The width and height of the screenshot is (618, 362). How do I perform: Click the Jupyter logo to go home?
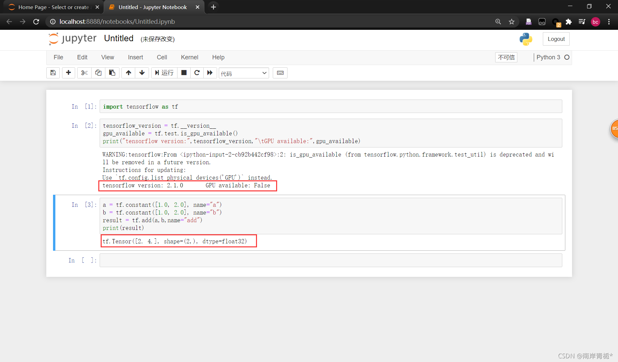[72, 39]
